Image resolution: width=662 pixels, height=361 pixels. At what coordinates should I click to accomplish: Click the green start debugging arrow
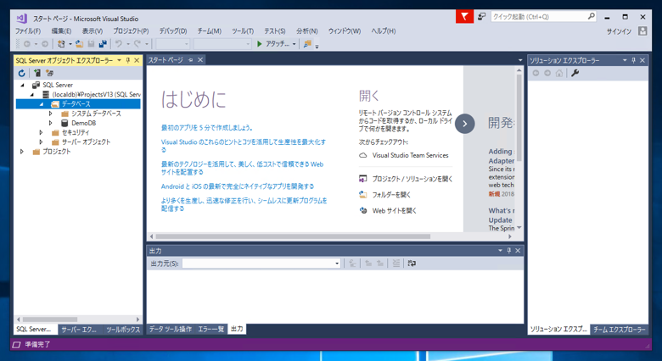point(260,44)
